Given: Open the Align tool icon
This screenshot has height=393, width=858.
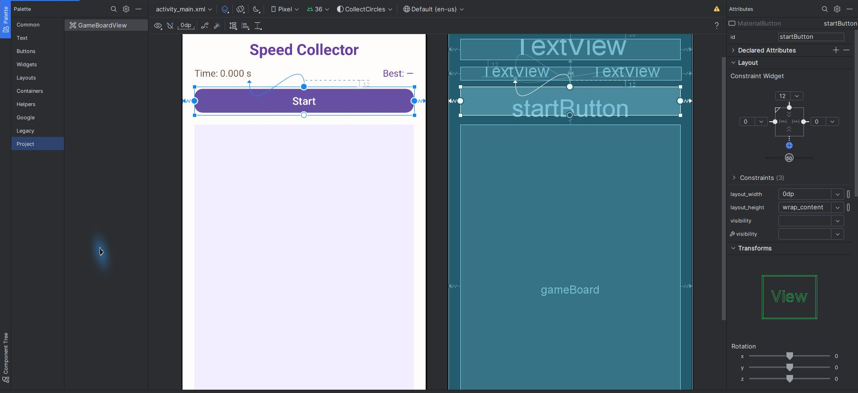Looking at the screenshot, I should (246, 26).
